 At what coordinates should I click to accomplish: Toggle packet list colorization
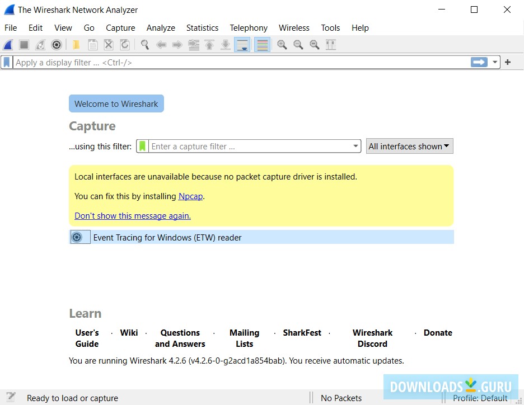pos(262,44)
